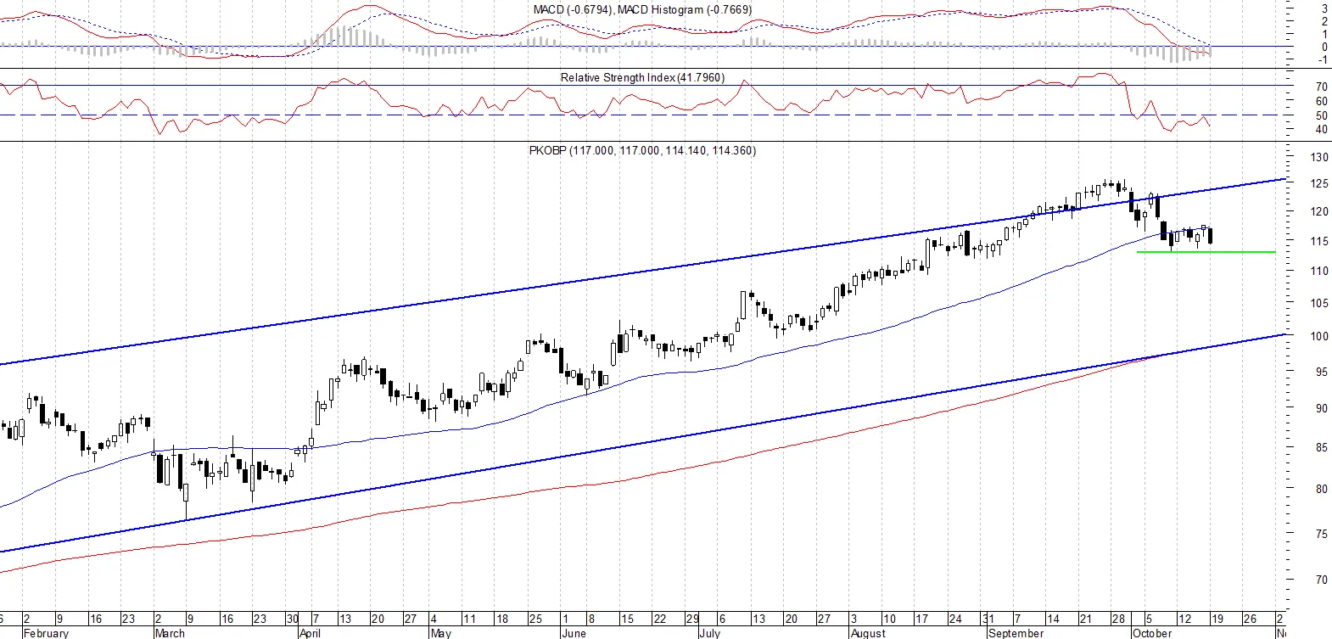Click the MACD indicator title text
The height and width of the screenshot is (639, 1332).
[642, 9]
